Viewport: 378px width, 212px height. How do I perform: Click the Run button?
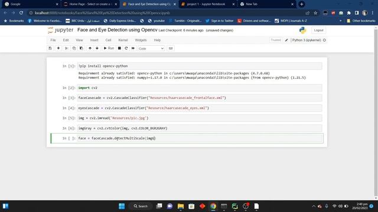point(109,48)
